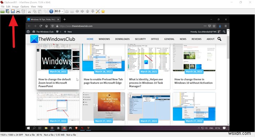Click DOWNLOADS in the site navigation
The image size is (255, 137).
pos(122,39)
